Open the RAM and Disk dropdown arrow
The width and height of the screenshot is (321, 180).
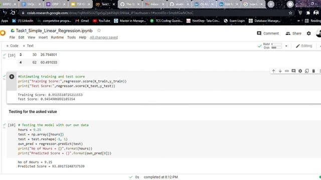286,46
